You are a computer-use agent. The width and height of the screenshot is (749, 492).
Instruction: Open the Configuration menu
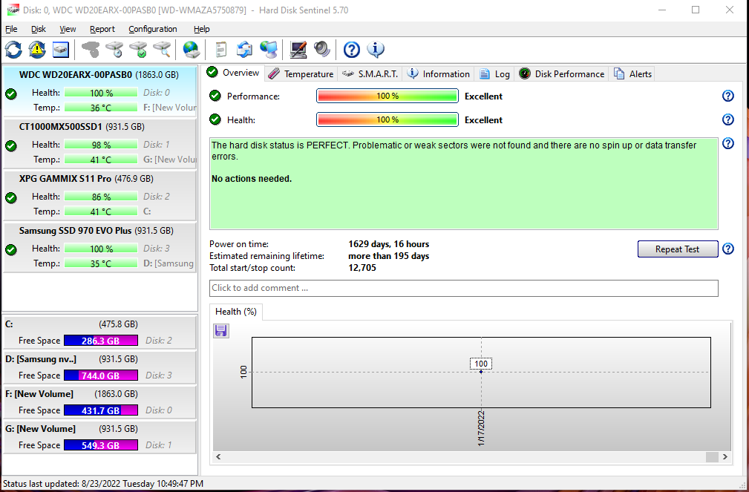click(x=153, y=29)
